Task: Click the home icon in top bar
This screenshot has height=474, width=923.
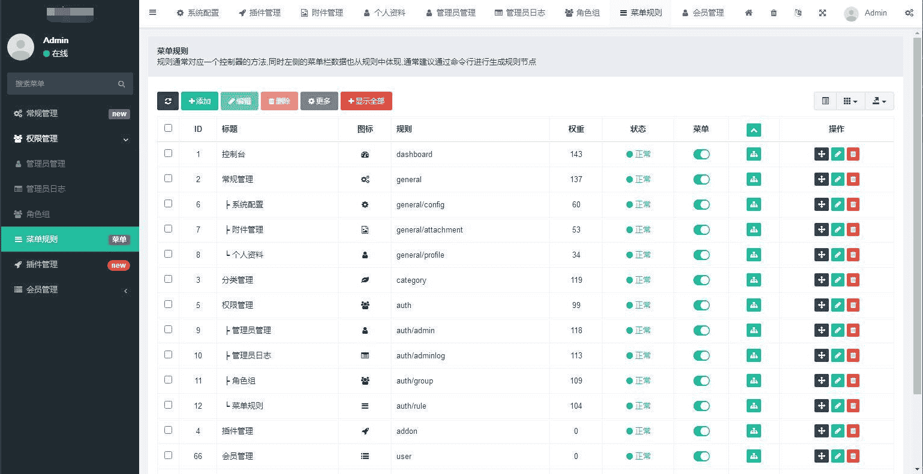Action: click(748, 13)
